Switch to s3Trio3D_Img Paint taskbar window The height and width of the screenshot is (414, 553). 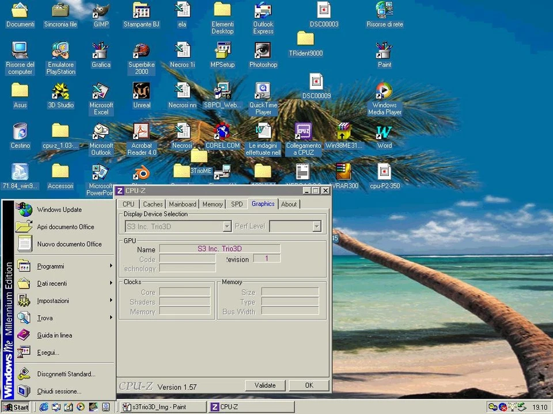pos(163,407)
